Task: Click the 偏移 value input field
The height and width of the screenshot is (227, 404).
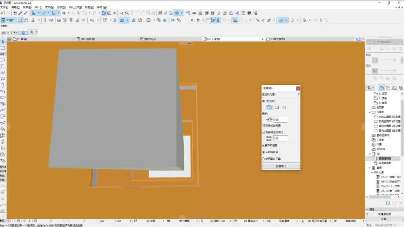Action: tap(280, 120)
